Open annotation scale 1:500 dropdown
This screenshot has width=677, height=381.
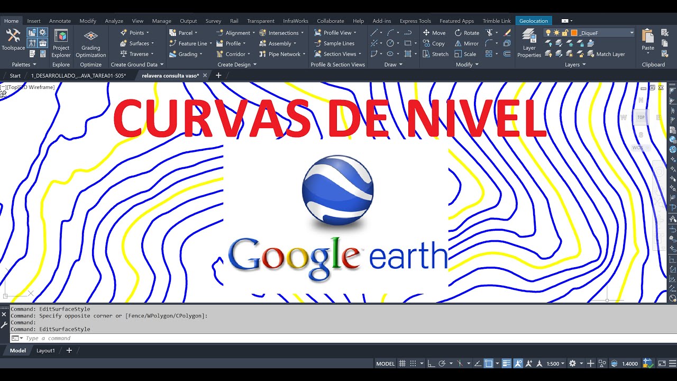[x=555, y=364]
